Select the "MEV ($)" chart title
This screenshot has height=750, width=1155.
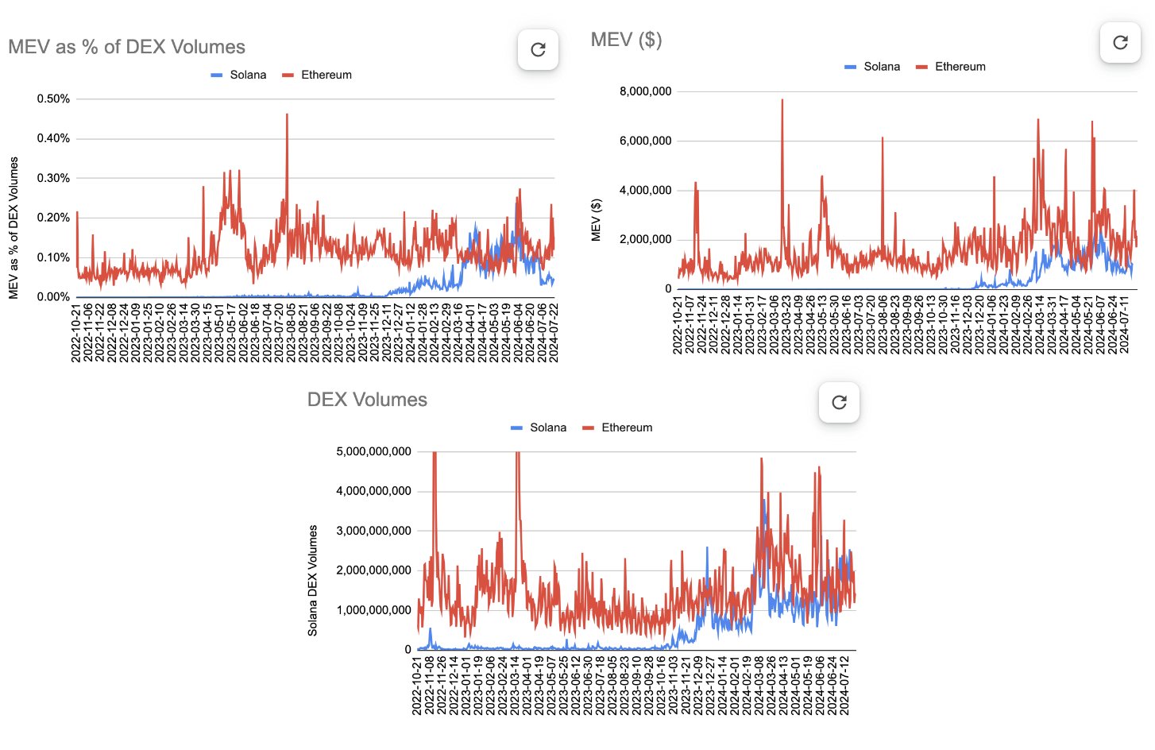coord(626,40)
